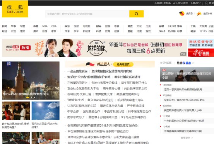214x144 pixels.
Task: Click 下载APP link in top bar
Action: pyautogui.click(x=195, y=3)
